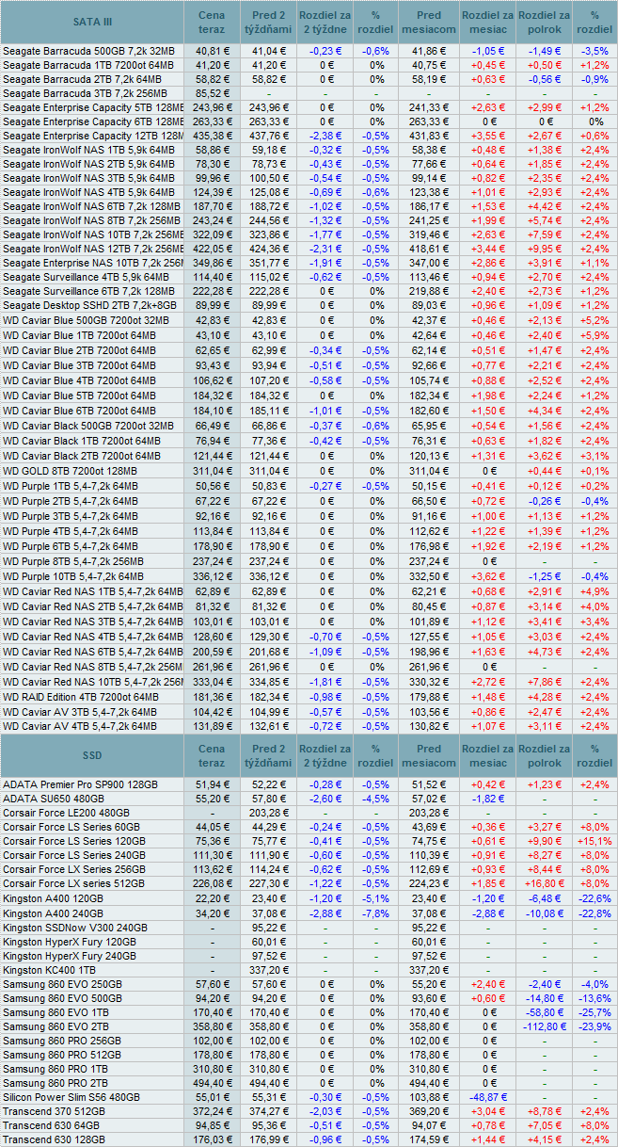Select the -48,87 € monthly difference value
The width and height of the screenshot is (618, 1147).
[487, 1097]
